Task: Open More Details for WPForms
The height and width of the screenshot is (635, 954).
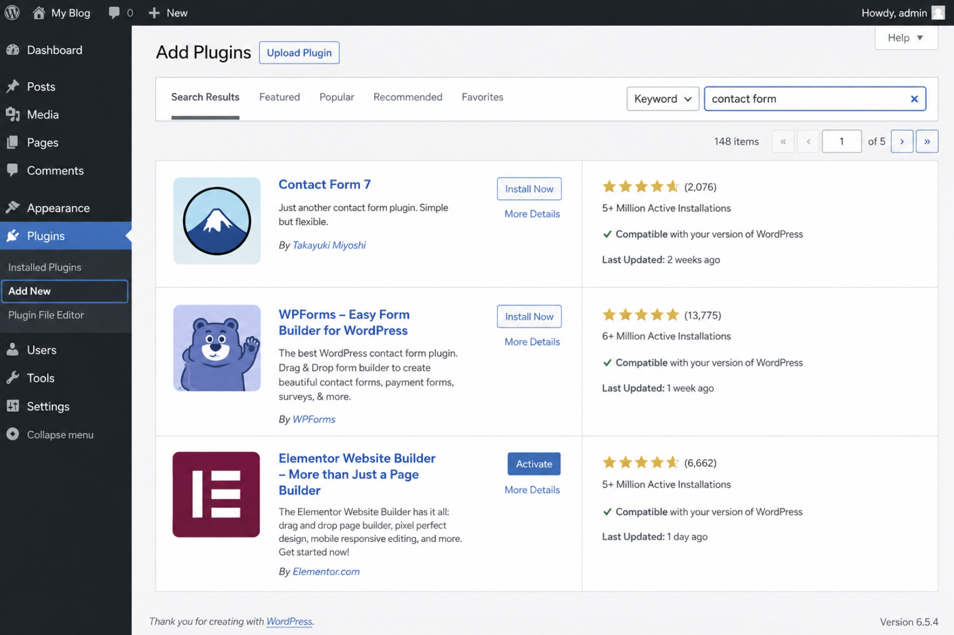Action: pos(532,342)
